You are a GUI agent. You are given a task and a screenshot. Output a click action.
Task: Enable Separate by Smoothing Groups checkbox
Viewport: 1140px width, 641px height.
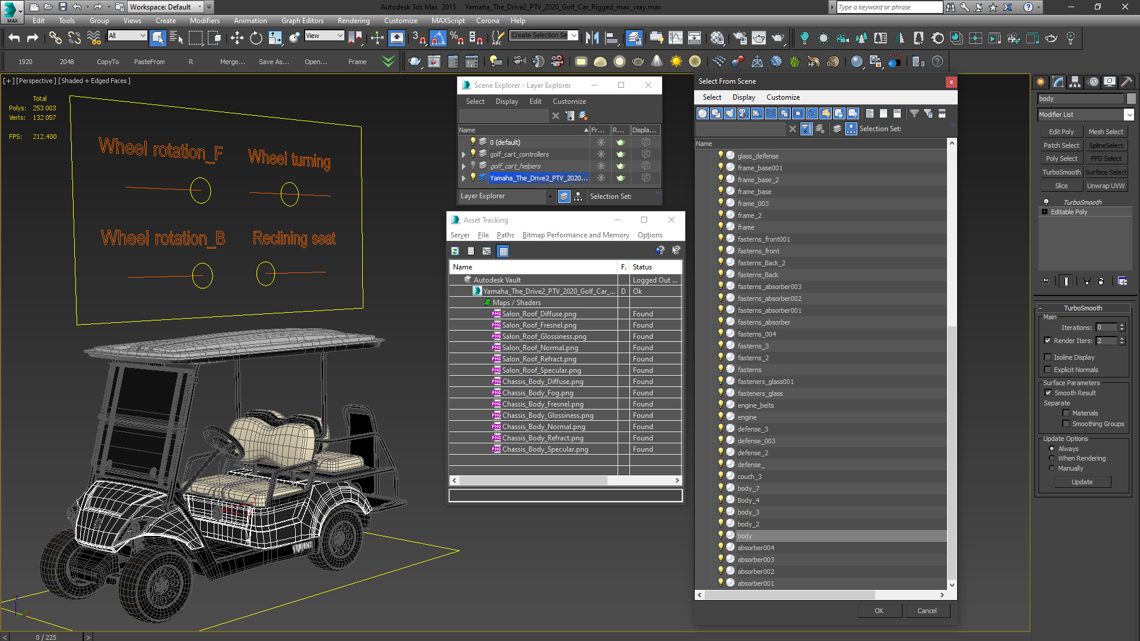1066,424
